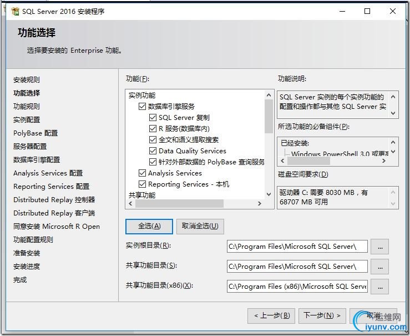Image resolution: width=410 pixels, height=336 pixels.
Task: Click 共享功能 heading in feature tree
Action: tap(142, 195)
